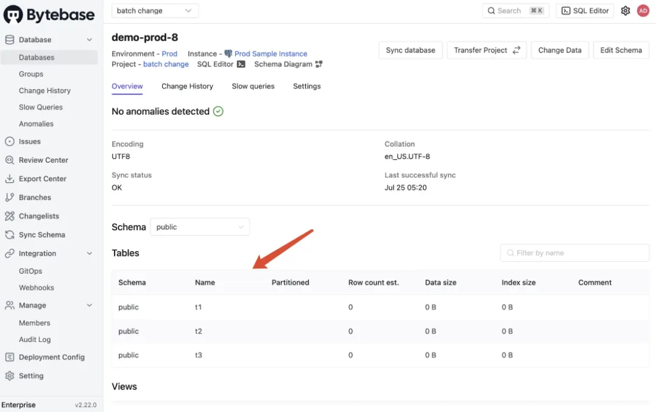Image resolution: width=658 pixels, height=412 pixels.
Task: Click the Edit Schema button
Action: [621, 50]
